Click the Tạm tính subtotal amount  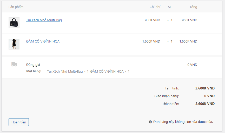[205, 88]
